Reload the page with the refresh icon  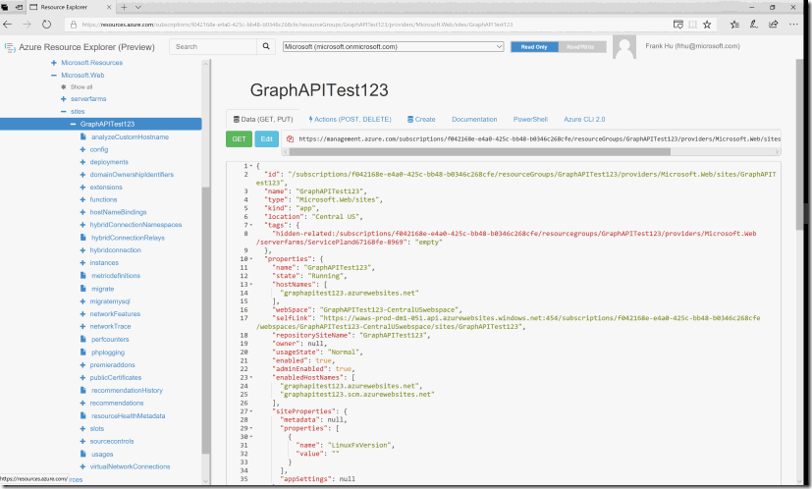[x=46, y=25]
